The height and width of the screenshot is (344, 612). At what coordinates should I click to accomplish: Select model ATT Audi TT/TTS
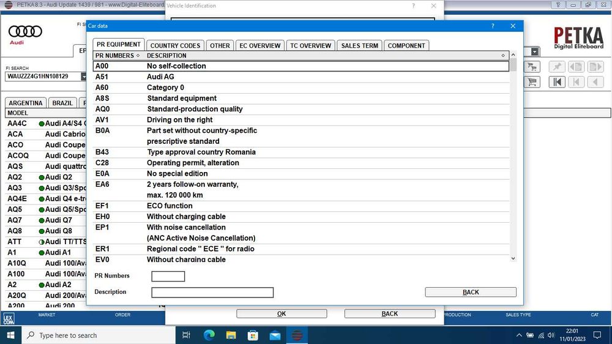(46, 242)
